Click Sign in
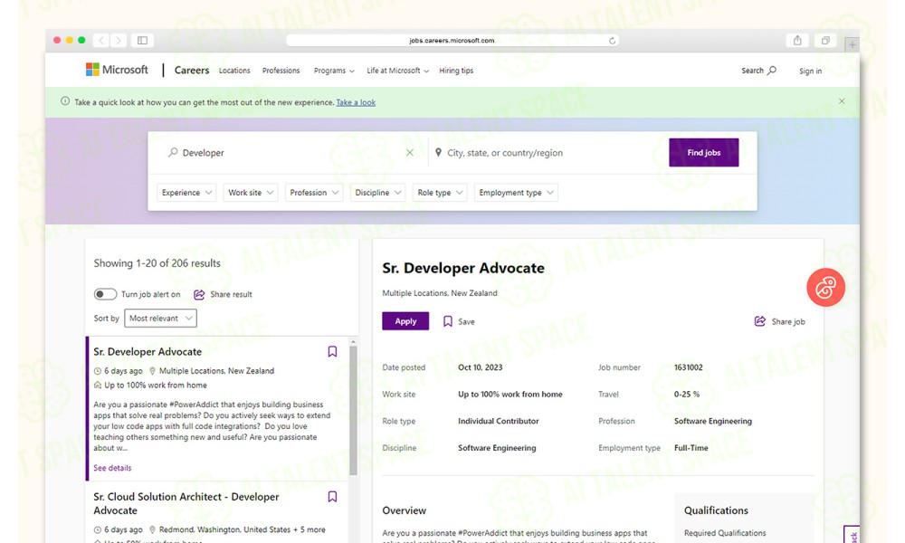The width and height of the screenshot is (905, 543). pyautogui.click(x=810, y=71)
